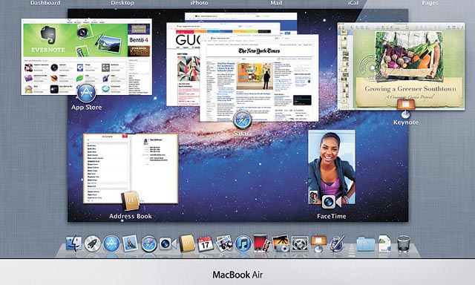Switch to the Mail space

point(276,3)
